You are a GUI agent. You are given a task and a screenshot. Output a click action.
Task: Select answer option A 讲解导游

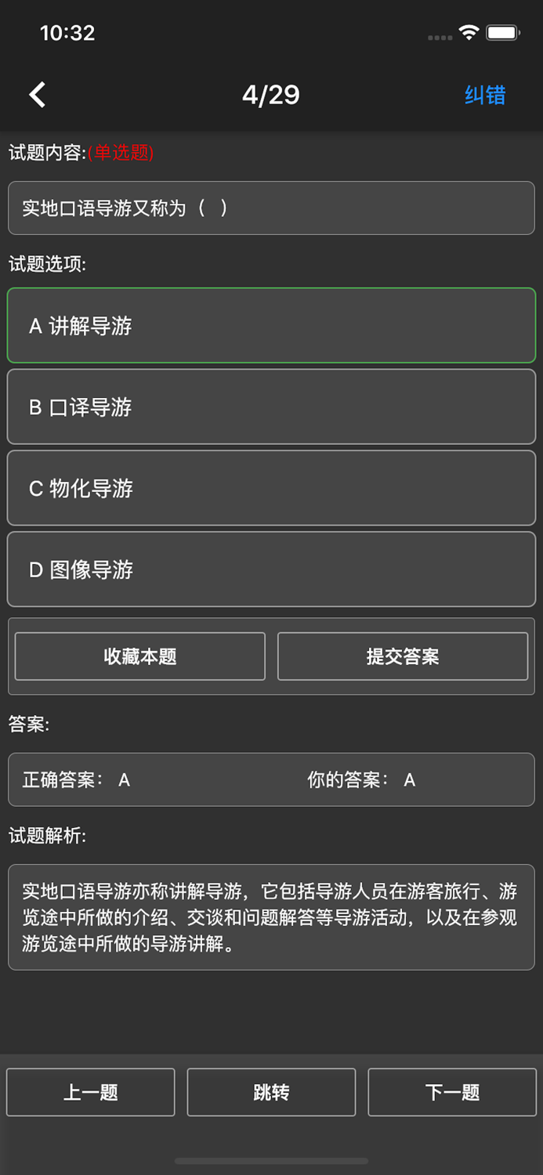(x=271, y=326)
